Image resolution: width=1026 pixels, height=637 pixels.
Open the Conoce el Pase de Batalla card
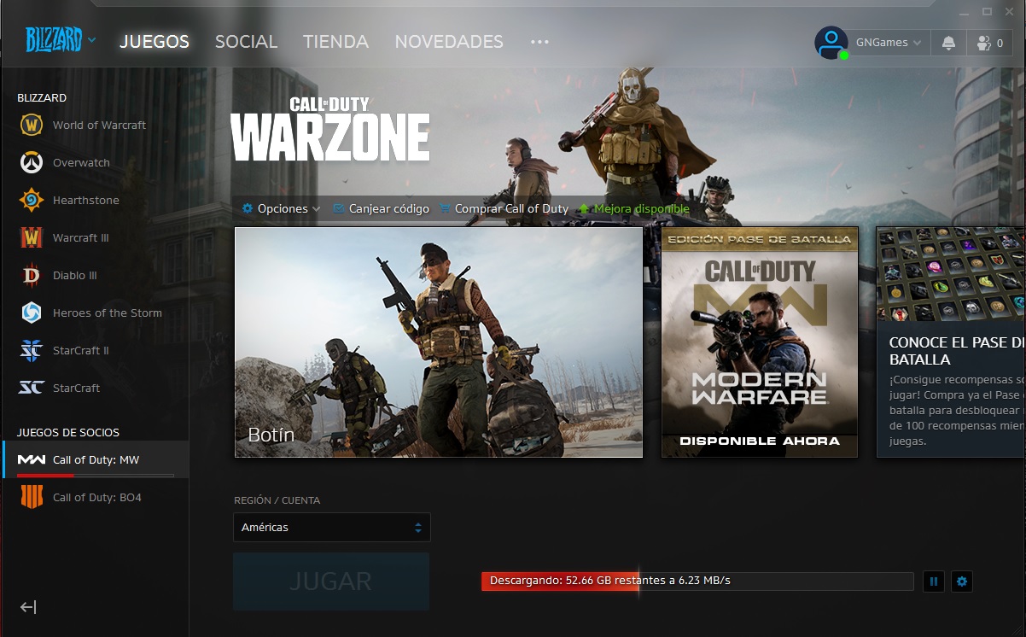951,342
